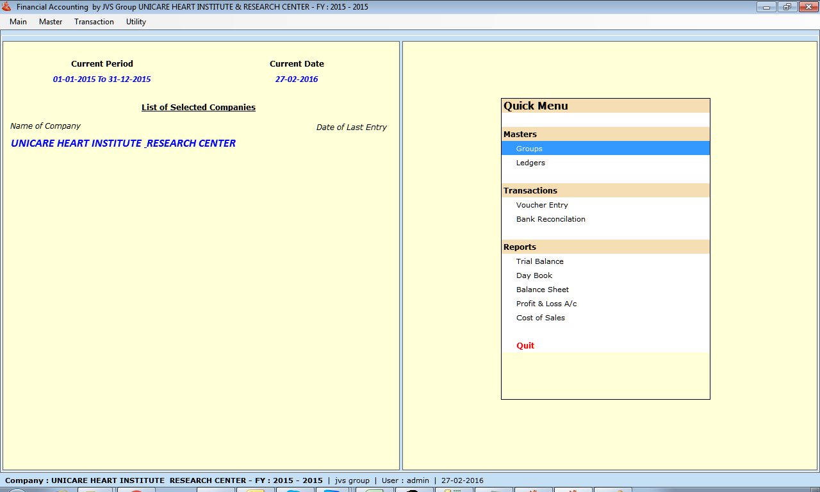Image resolution: width=820 pixels, height=492 pixels.
Task: Open Ledgers under Masters
Action: [x=530, y=163]
